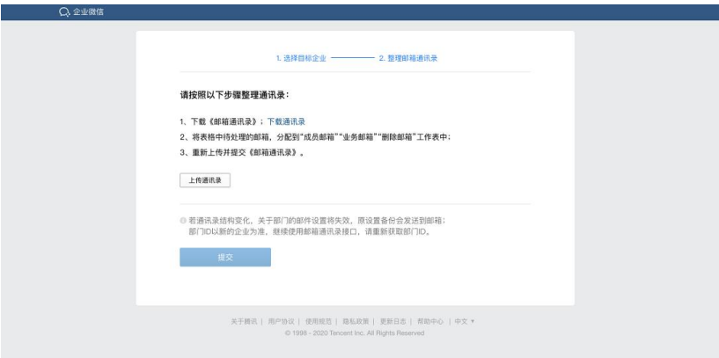The width and height of the screenshot is (719, 358).
Task: Open the 隐私政策 footer link
Action: (x=355, y=321)
